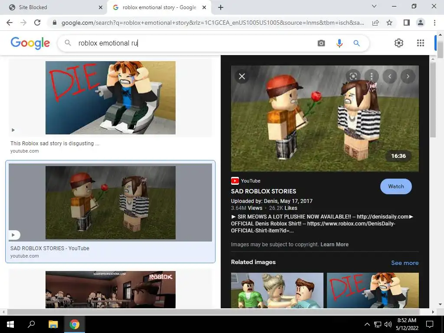Open the Google apps grid
The height and width of the screenshot is (333, 444).
coord(421,43)
